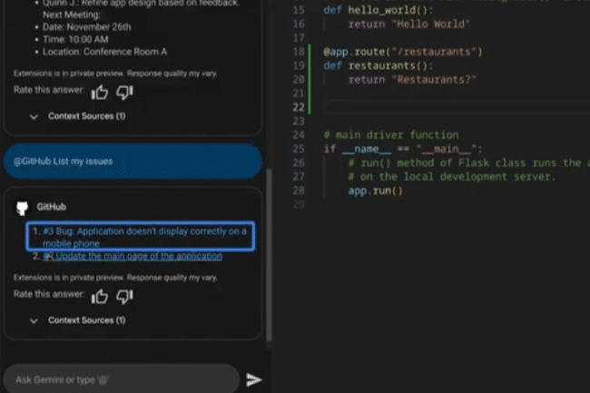This screenshot has height=393, width=590.
Task: Click 'if __name__ == "__main__":' line
Action: [403, 149]
